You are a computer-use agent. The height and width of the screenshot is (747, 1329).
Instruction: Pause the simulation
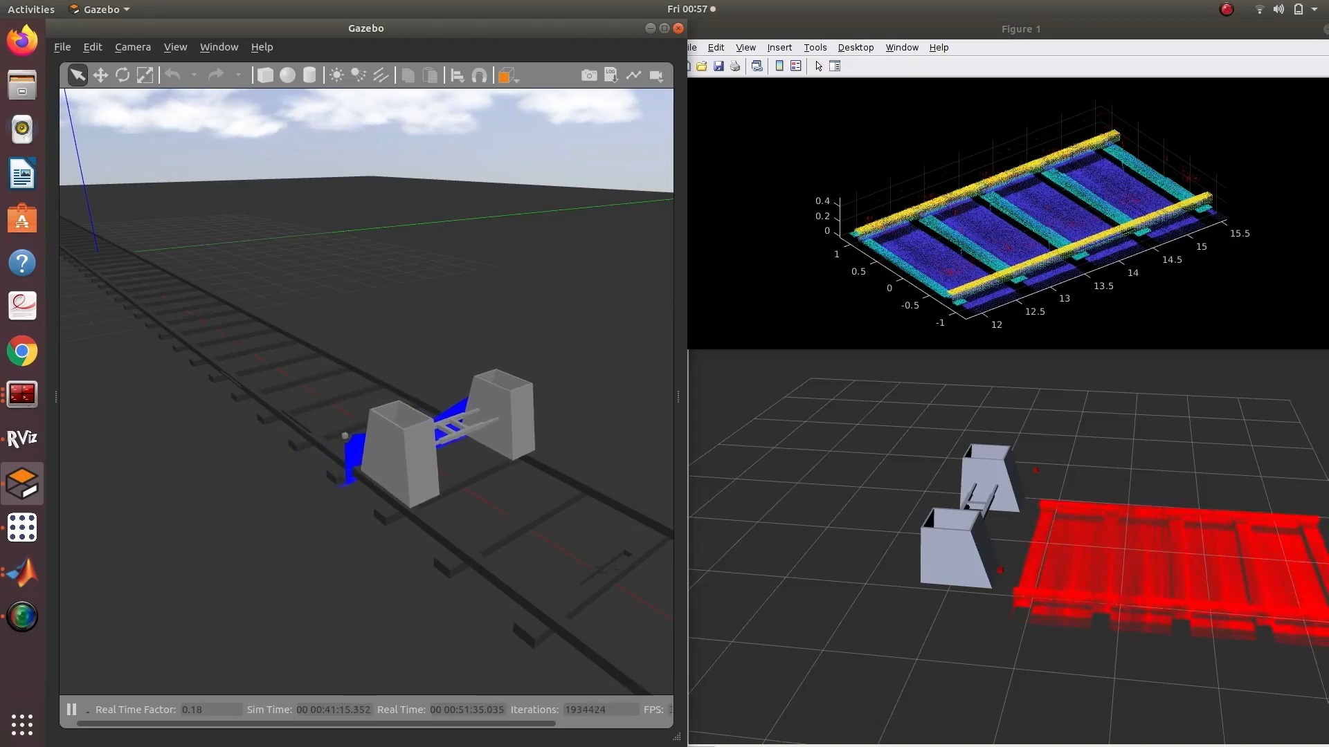pyautogui.click(x=71, y=709)
